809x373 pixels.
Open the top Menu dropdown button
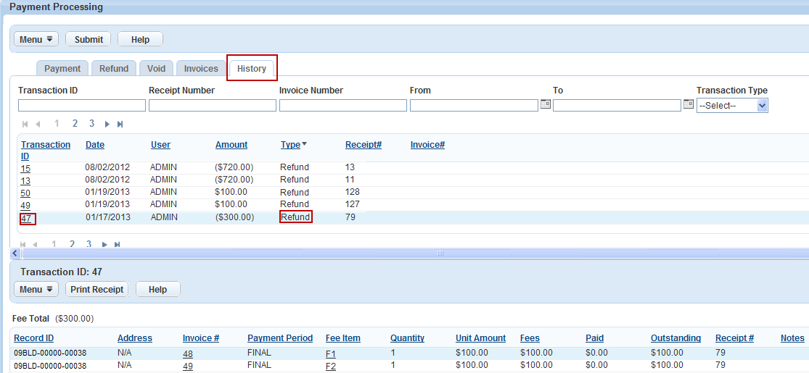36,39
